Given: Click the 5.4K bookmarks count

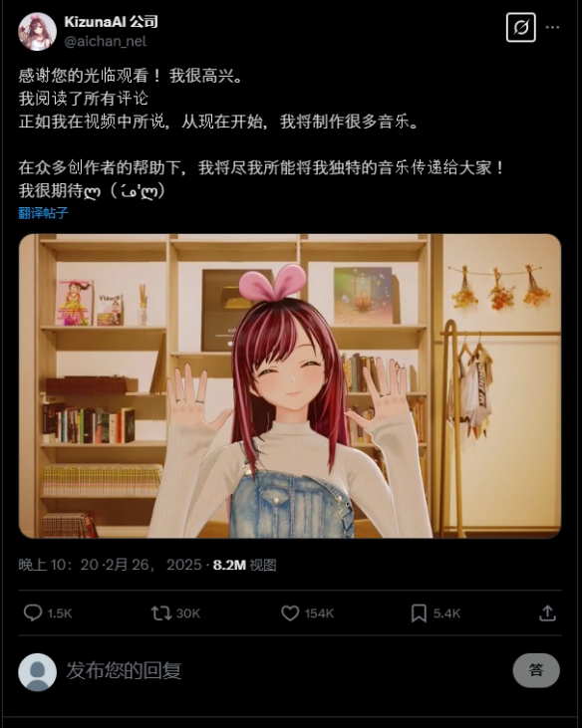Looking at the screenshot, I should [x=446, y=613].
